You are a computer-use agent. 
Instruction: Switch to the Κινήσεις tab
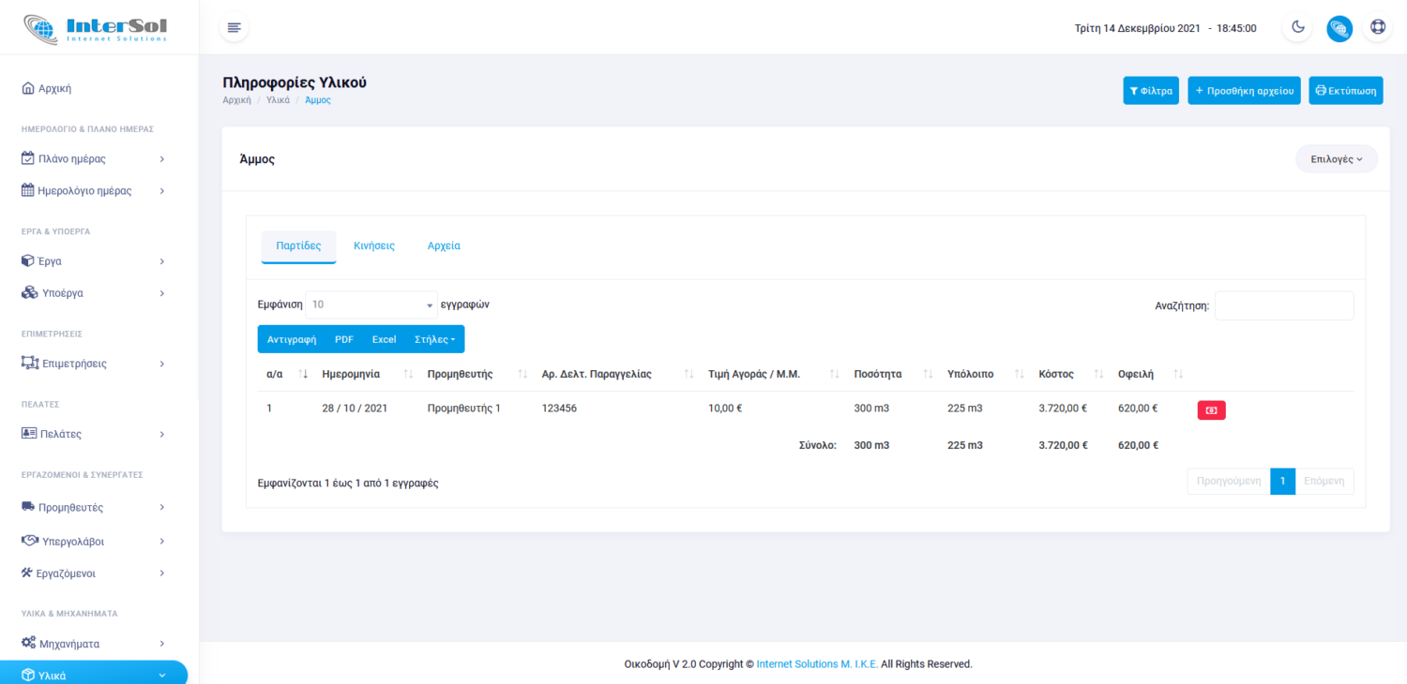tap(374, 245)
